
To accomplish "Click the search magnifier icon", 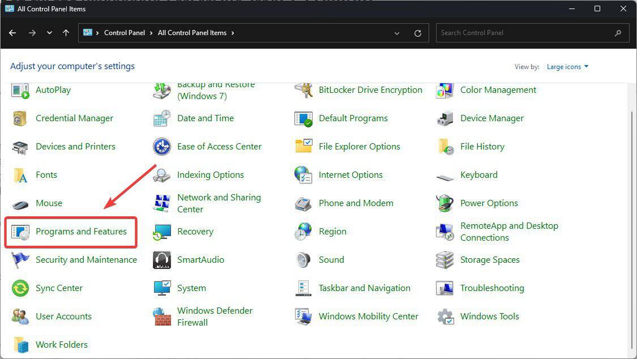I will (618, 33).
